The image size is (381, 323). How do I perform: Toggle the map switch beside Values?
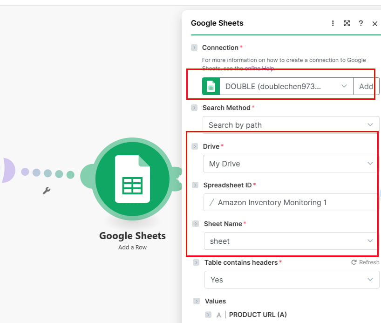pos(197,301)
